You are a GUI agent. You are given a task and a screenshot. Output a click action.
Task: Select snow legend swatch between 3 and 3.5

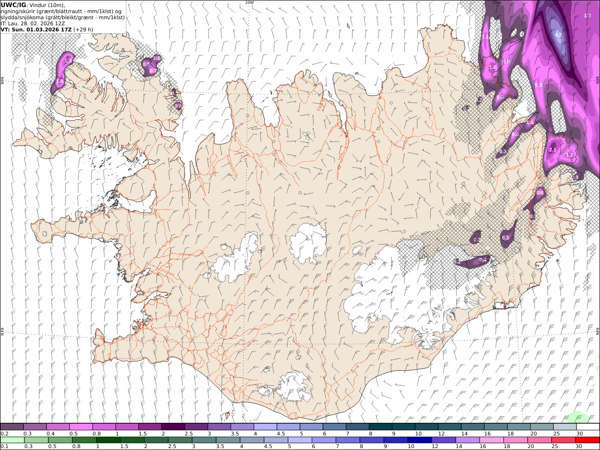[x=219, y=427]
